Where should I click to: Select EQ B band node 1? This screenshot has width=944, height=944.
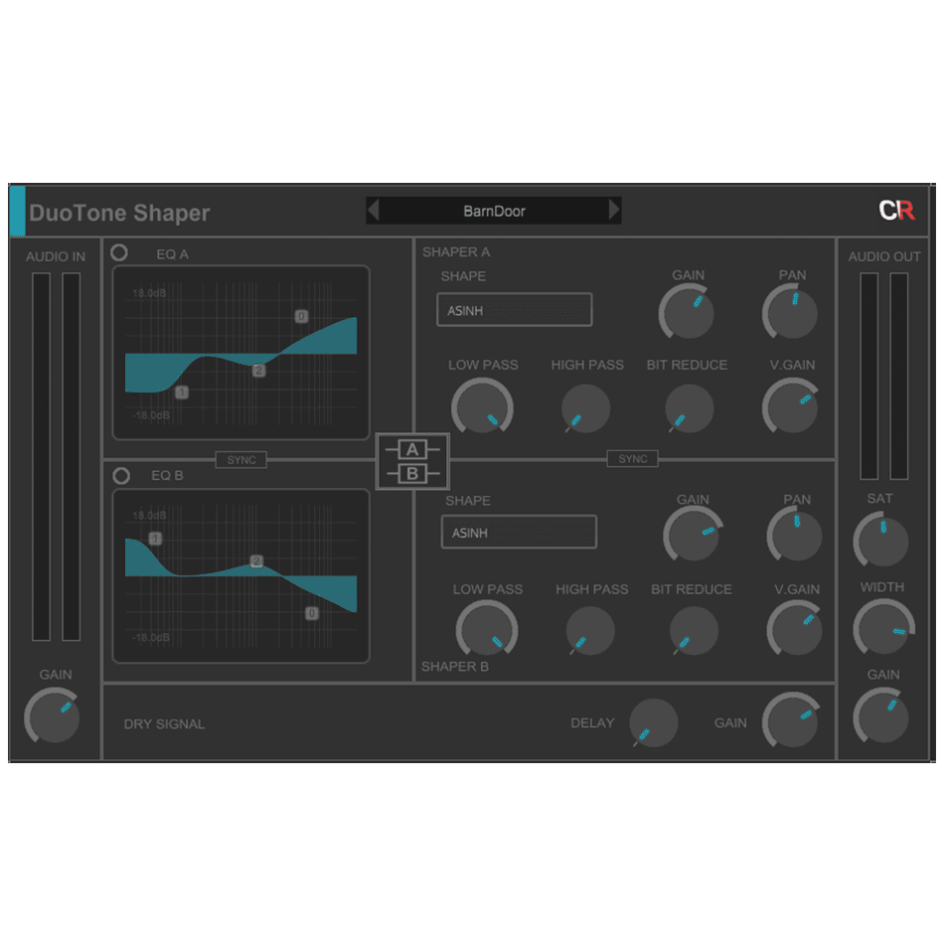tap(155, 539)
